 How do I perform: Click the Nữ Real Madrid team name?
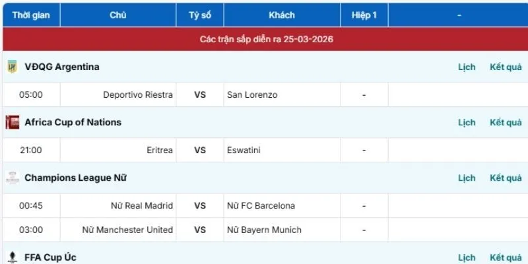(x=142, y=205)
